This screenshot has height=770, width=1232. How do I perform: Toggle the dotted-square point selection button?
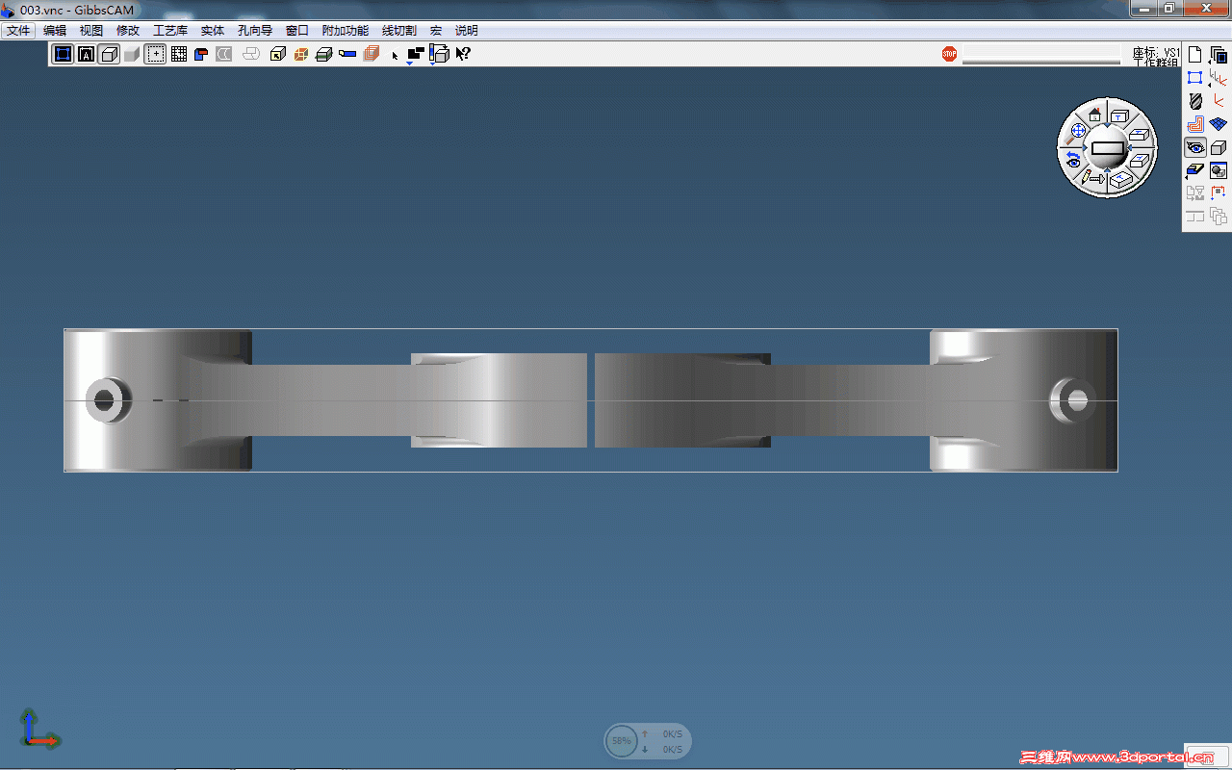point(155,54)
